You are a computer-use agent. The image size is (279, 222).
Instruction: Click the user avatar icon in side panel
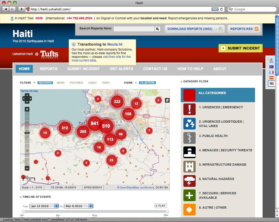pos(271,60)
